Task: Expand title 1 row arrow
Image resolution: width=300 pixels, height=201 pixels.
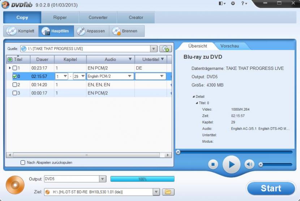Action: (10, 68)
